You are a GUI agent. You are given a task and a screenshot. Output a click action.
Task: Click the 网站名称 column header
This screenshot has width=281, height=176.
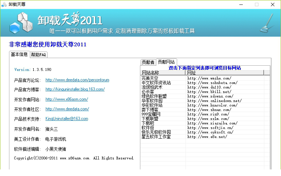[x=163, y=73]
